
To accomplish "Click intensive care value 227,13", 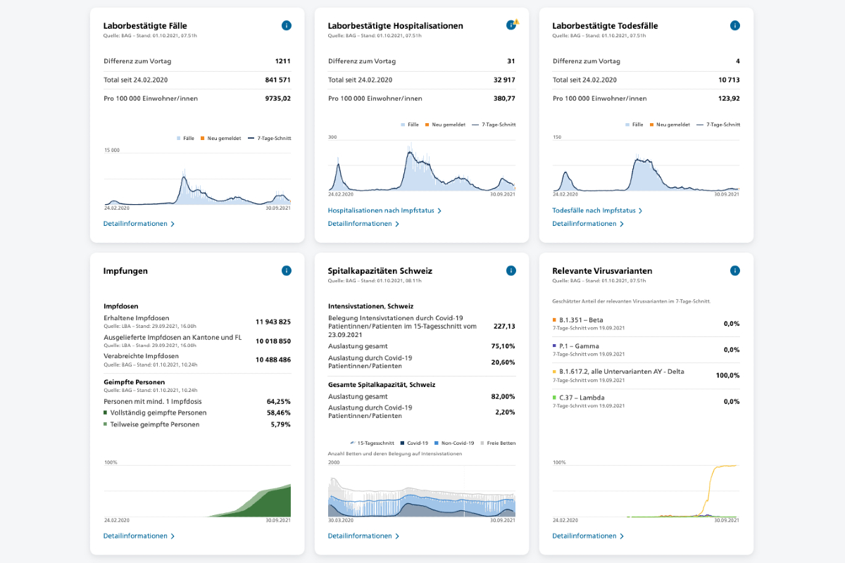I will [504, 327].
